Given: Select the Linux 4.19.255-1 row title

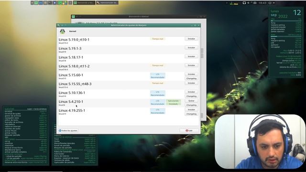Looking at the screenshot, I should click(72, 110).
